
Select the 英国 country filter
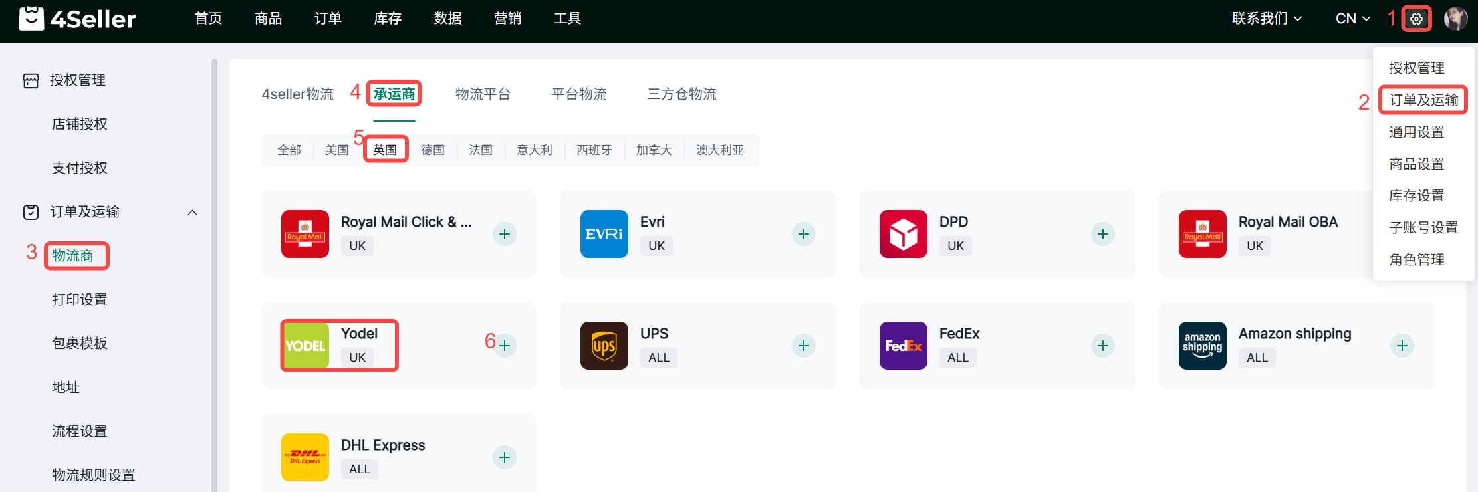pyautogui.click(x=385, y=150)
